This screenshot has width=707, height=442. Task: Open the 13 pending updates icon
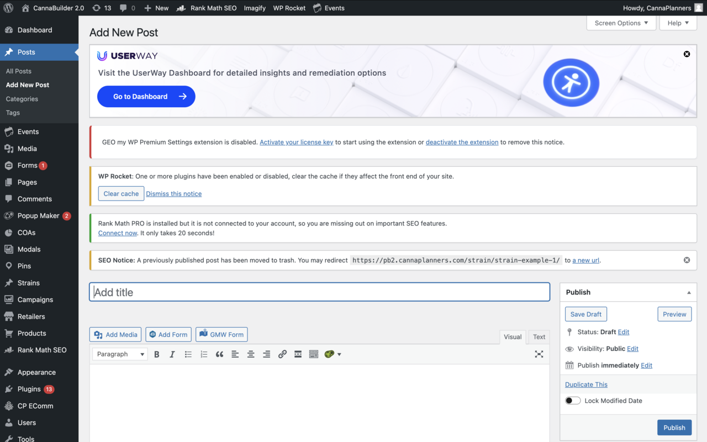[x=102, y=8]
